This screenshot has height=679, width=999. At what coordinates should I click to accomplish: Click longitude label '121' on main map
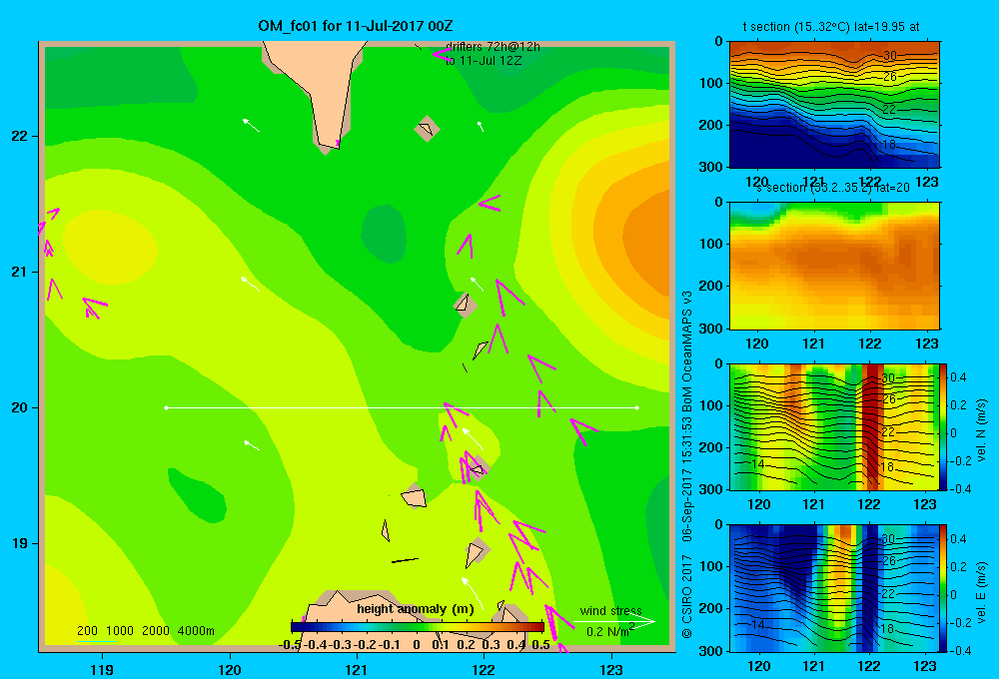357,670
